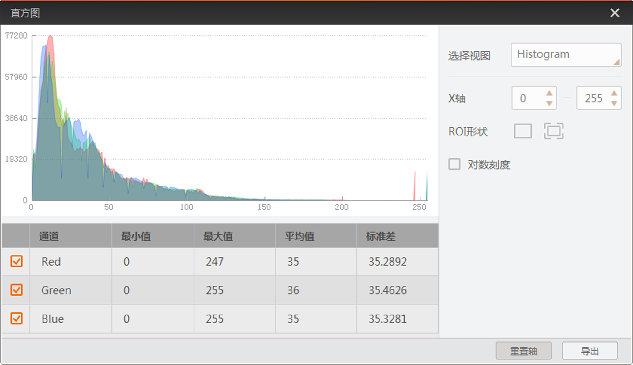Click the 平均值 column header

[x=300, y=236]
